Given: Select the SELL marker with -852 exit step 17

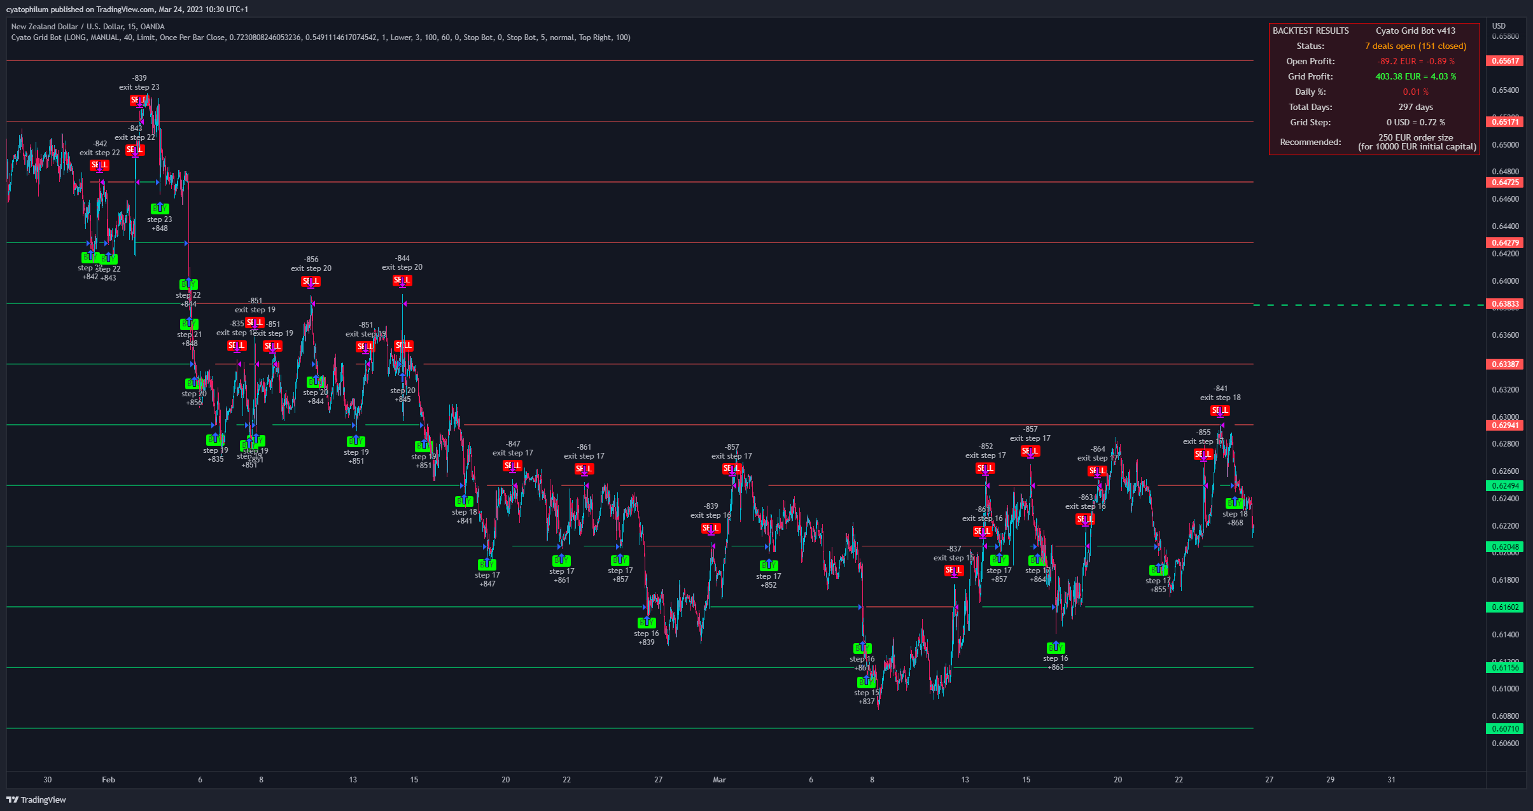Looking at the screenshot, I should 985,468.
